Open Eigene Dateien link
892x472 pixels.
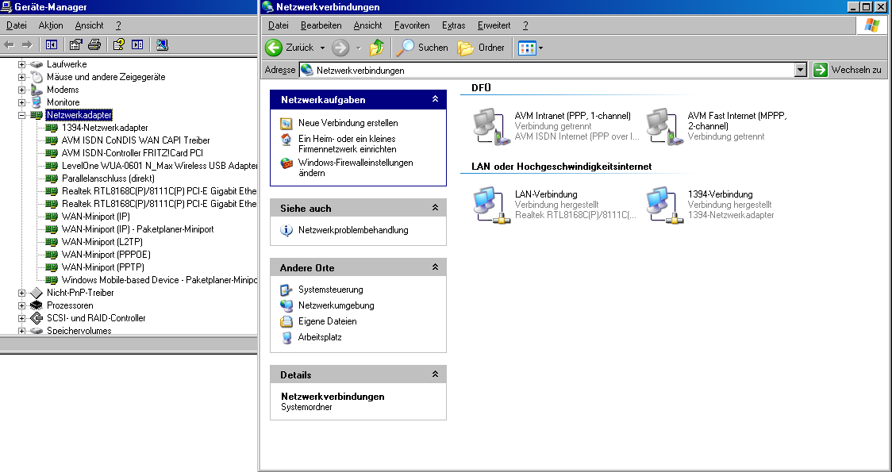pyautogui.click(x=328, y=321)
